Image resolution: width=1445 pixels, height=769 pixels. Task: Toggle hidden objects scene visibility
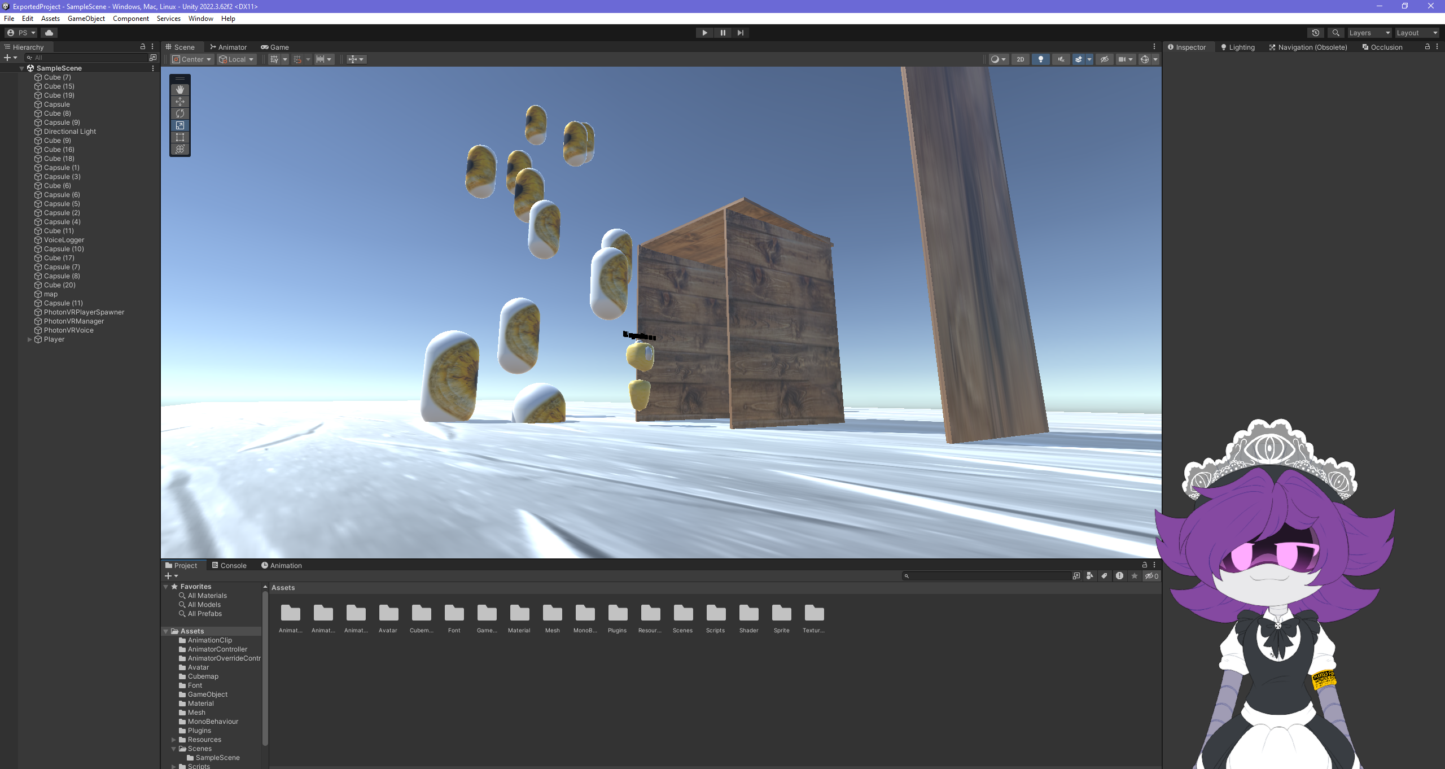tap(1105, 59)
